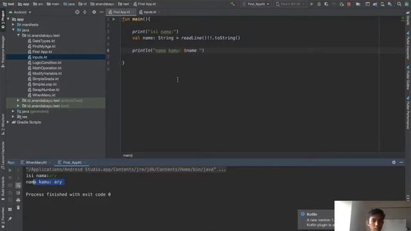Viewport: 411px width, 231px height.
Task: Toggle the Resource Manager side tab
Action: point(3,51)
